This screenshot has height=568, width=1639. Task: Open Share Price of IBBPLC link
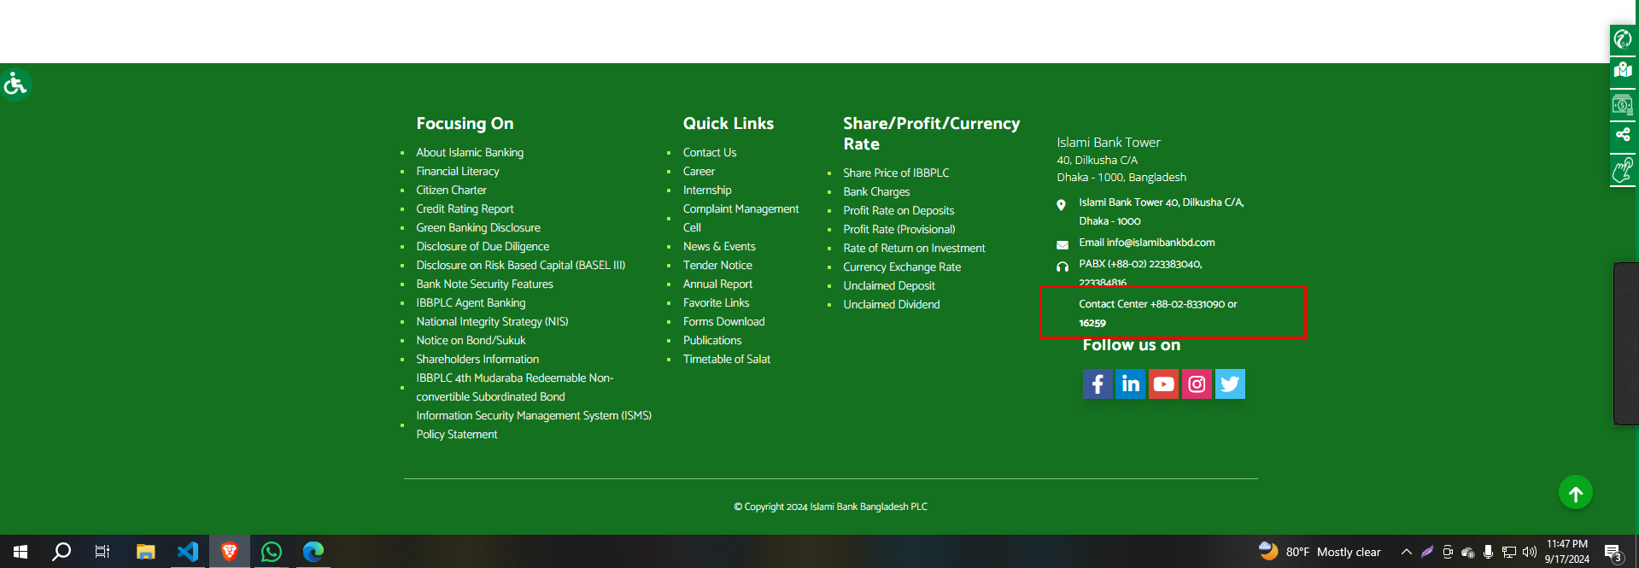pyautogui.click(x=896, y=173)
